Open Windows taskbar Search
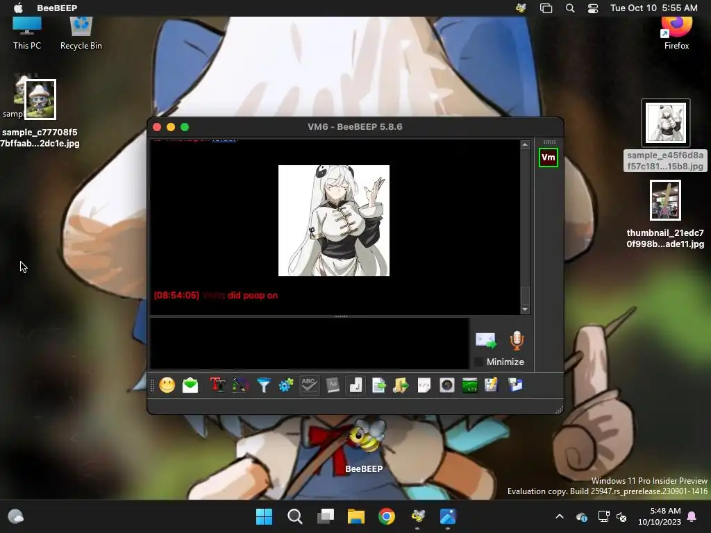 point(294,516)
